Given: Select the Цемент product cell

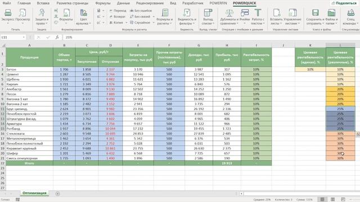Looking at the screenshot, I should [29, 74].
